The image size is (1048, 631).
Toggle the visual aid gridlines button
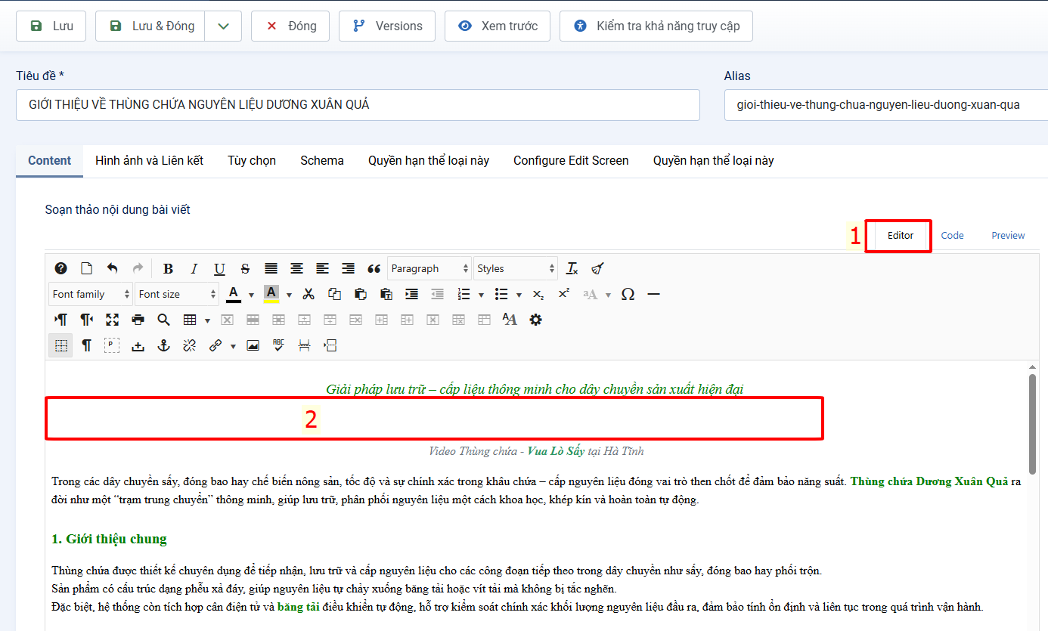coord(61,346)
